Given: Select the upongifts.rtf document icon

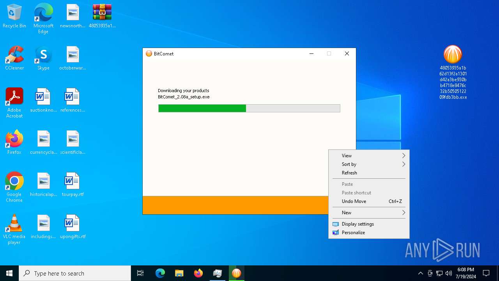Looking at the screenshot, I should [x=73, y=227].
